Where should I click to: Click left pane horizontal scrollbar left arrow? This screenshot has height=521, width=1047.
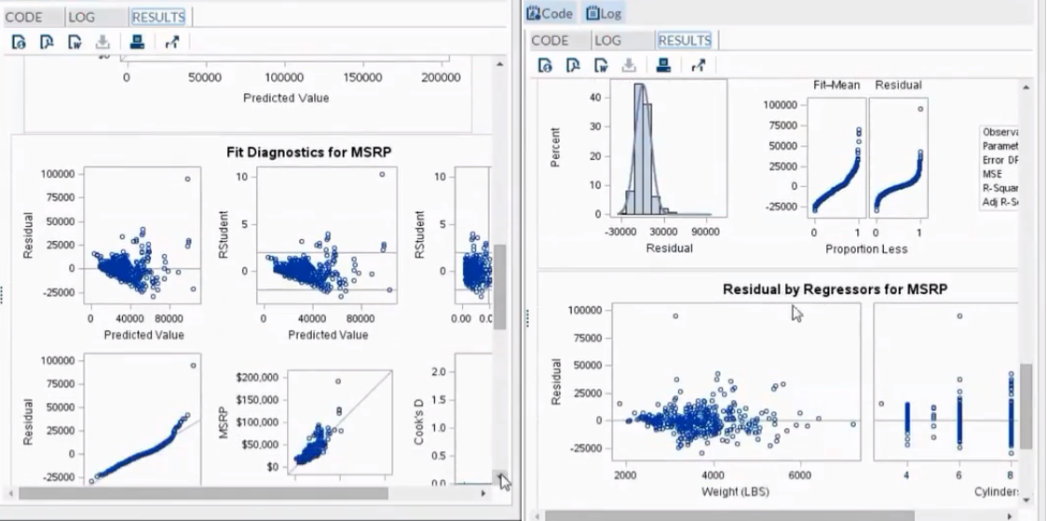[x=10, y=494]
